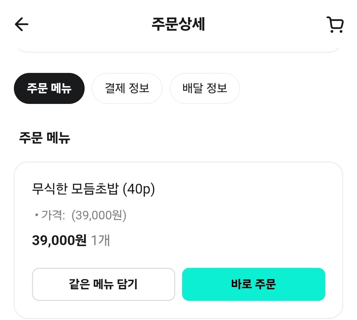The height and width of the screenshot is (320, 357).
Task: Click the (40p) piece count label
Action: 139,189
